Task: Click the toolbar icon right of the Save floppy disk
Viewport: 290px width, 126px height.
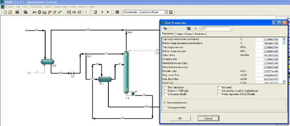Action: (26, 12)
